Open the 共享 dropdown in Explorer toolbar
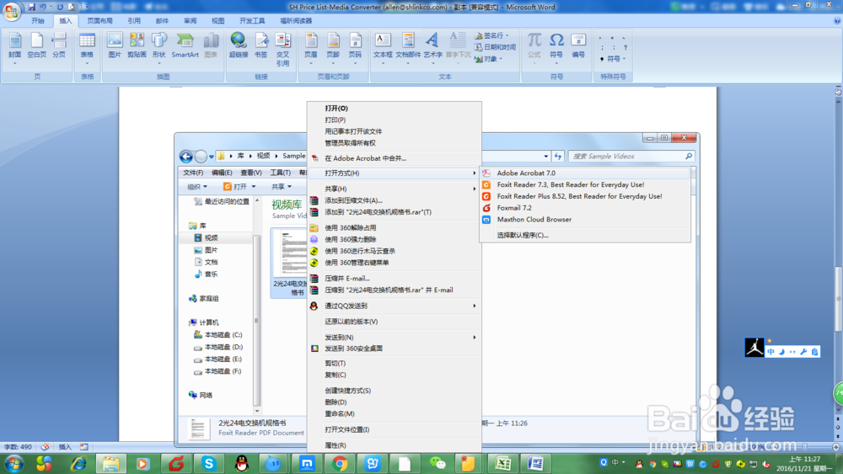This screenshot has height=474, width=843. click(282, 187)
